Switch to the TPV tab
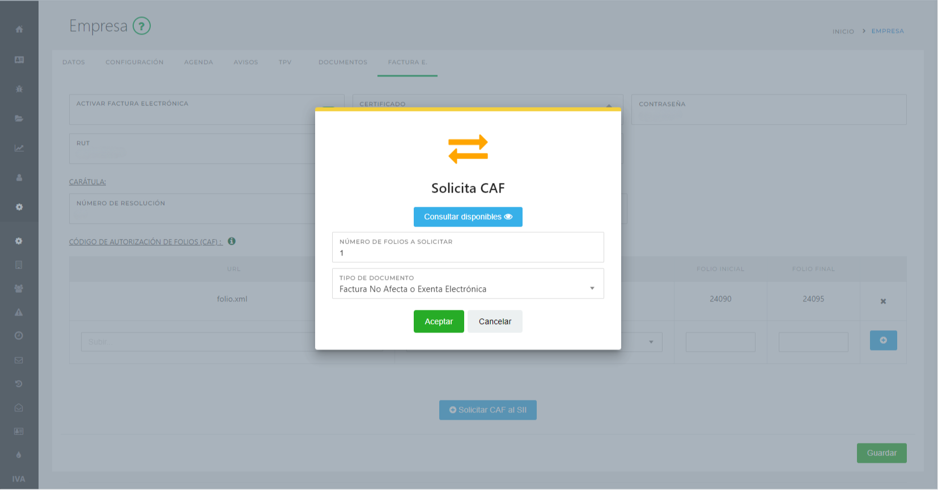This screenshot has width=938, height=490. point(285,62)
